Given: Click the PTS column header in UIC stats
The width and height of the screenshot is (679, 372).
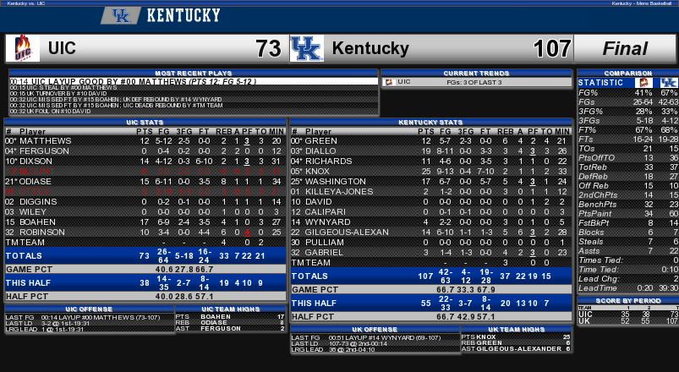Looking at the screenshot, I should coord(145,131).
